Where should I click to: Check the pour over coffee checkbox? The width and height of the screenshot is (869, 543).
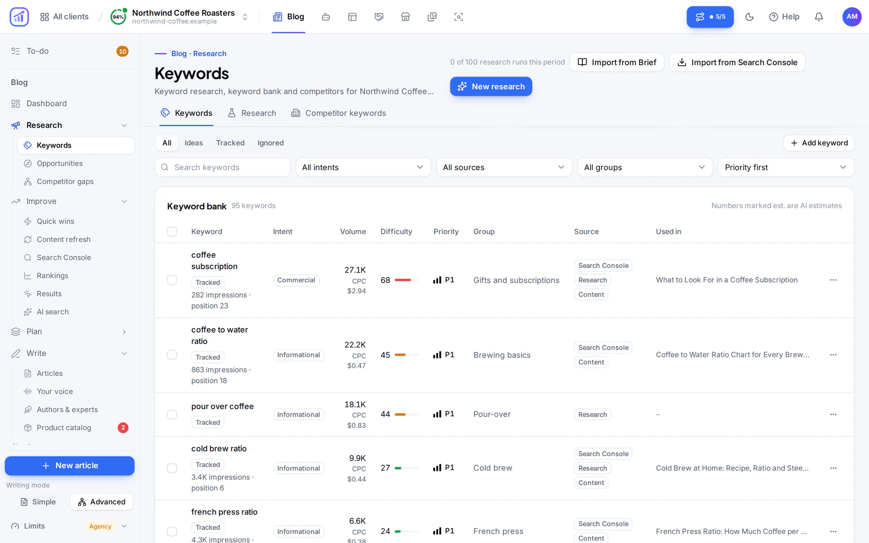pos(172,414)
